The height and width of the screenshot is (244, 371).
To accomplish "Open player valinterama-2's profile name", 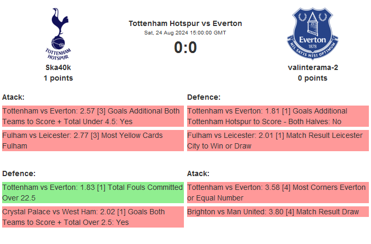I will 312,67.
